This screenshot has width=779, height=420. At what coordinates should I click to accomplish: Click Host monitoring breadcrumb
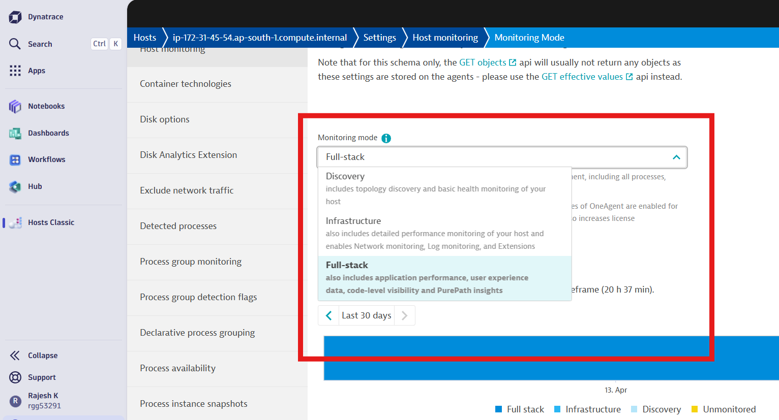pyautogui.click(x=445, y=38)
